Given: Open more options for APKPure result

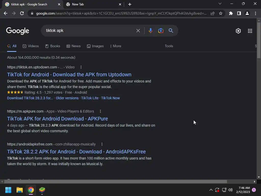Looking at the screenshot, I should [x=100, y=111].
